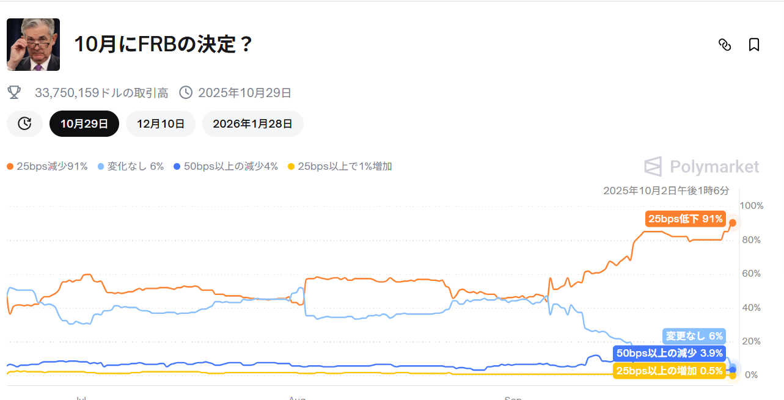Click the 50bps以上の減少 3.9% chart label
This screenshot has height=400, width=784.
[669, 353]
